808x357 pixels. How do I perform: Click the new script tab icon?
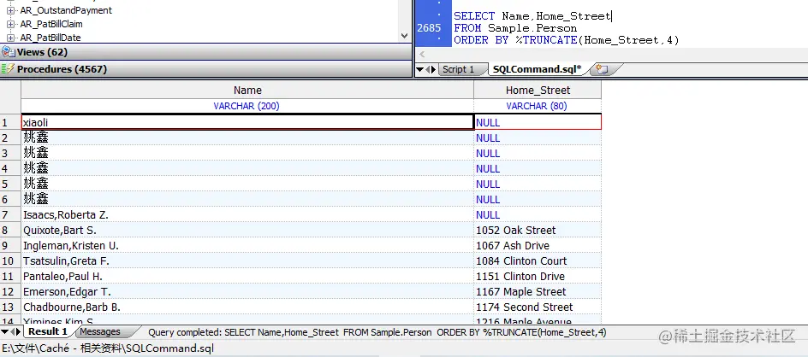coord(602,69)
